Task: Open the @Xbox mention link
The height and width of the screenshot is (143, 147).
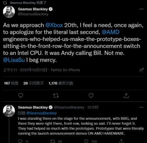Action: tap(54, 25)
